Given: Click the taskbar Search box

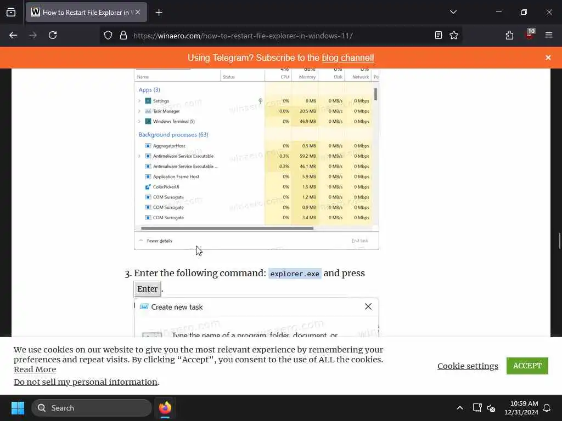Looking at the screenshot, I should pyautogui.click(x=92, y=408).
